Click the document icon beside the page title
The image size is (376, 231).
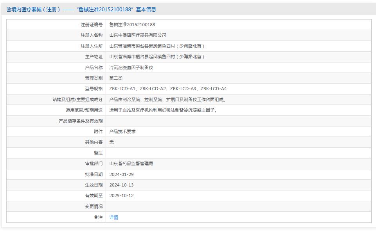tap(9, 9)
